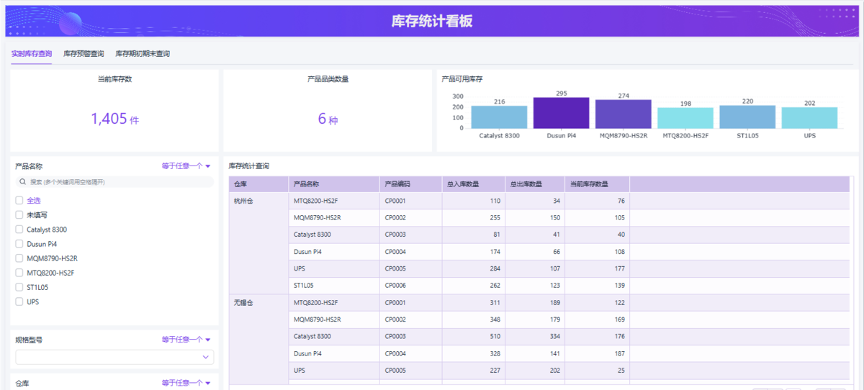Check the 全选 checkbox

click(x=19, y=201)
